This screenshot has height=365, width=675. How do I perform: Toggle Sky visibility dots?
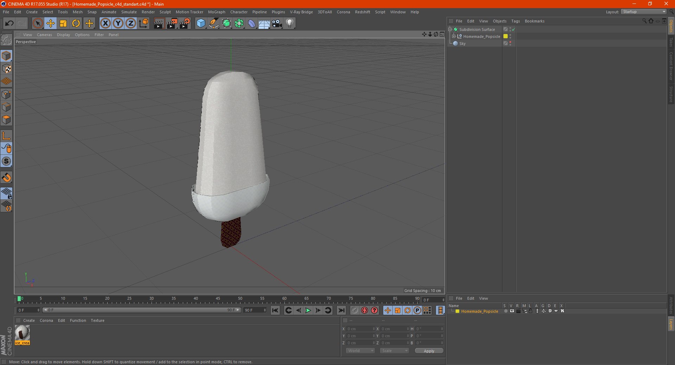click(x=510, y=44)
